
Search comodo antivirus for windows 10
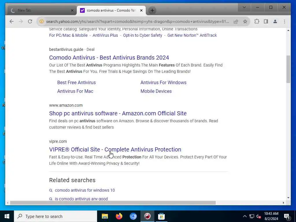coord(85,190)
